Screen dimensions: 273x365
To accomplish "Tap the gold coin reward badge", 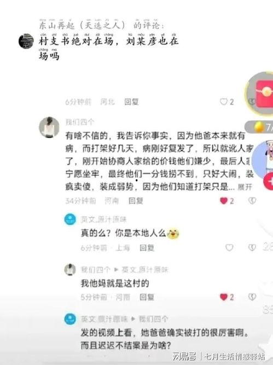I will [x=259, y=127].
